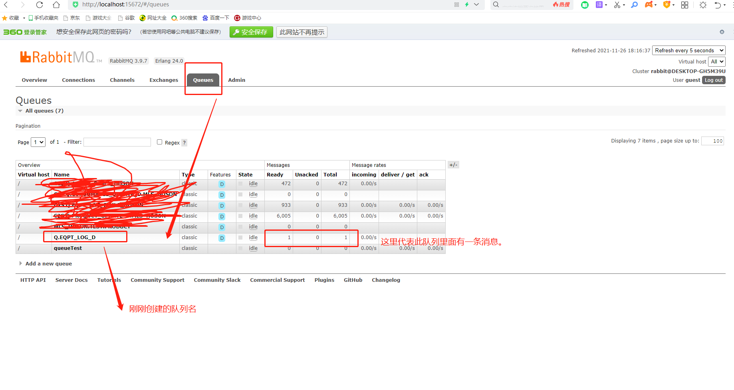Go back in browser history

pyautogui.click(x=6, y=5)
